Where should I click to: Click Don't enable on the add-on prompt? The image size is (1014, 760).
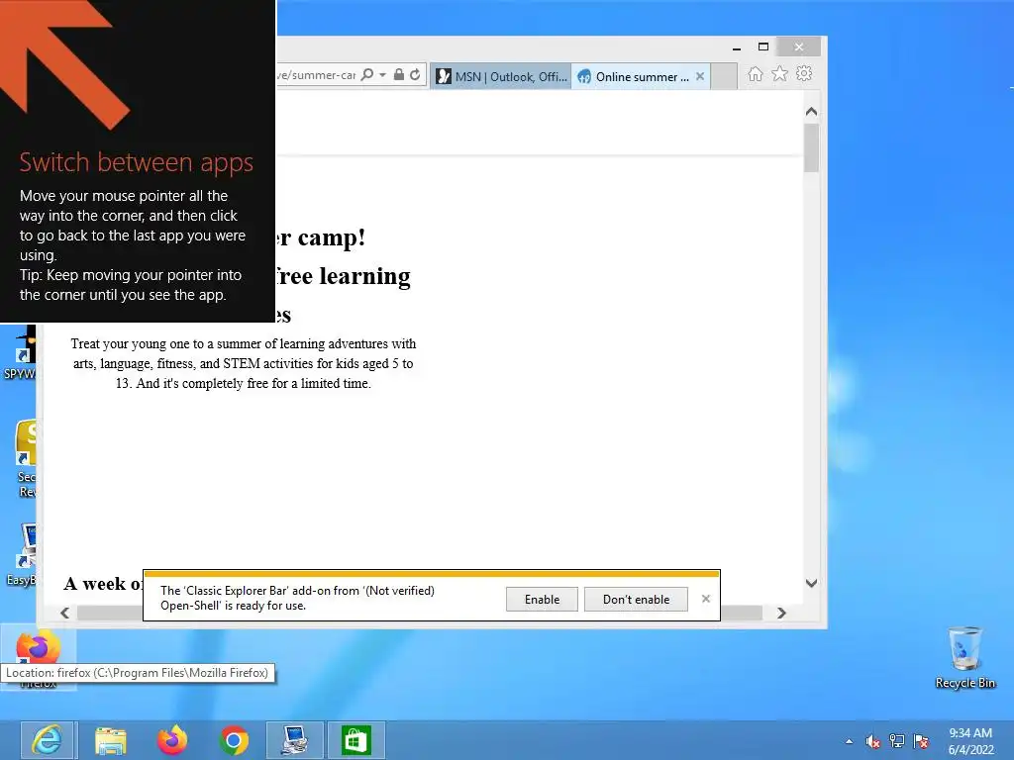[637, 600]
